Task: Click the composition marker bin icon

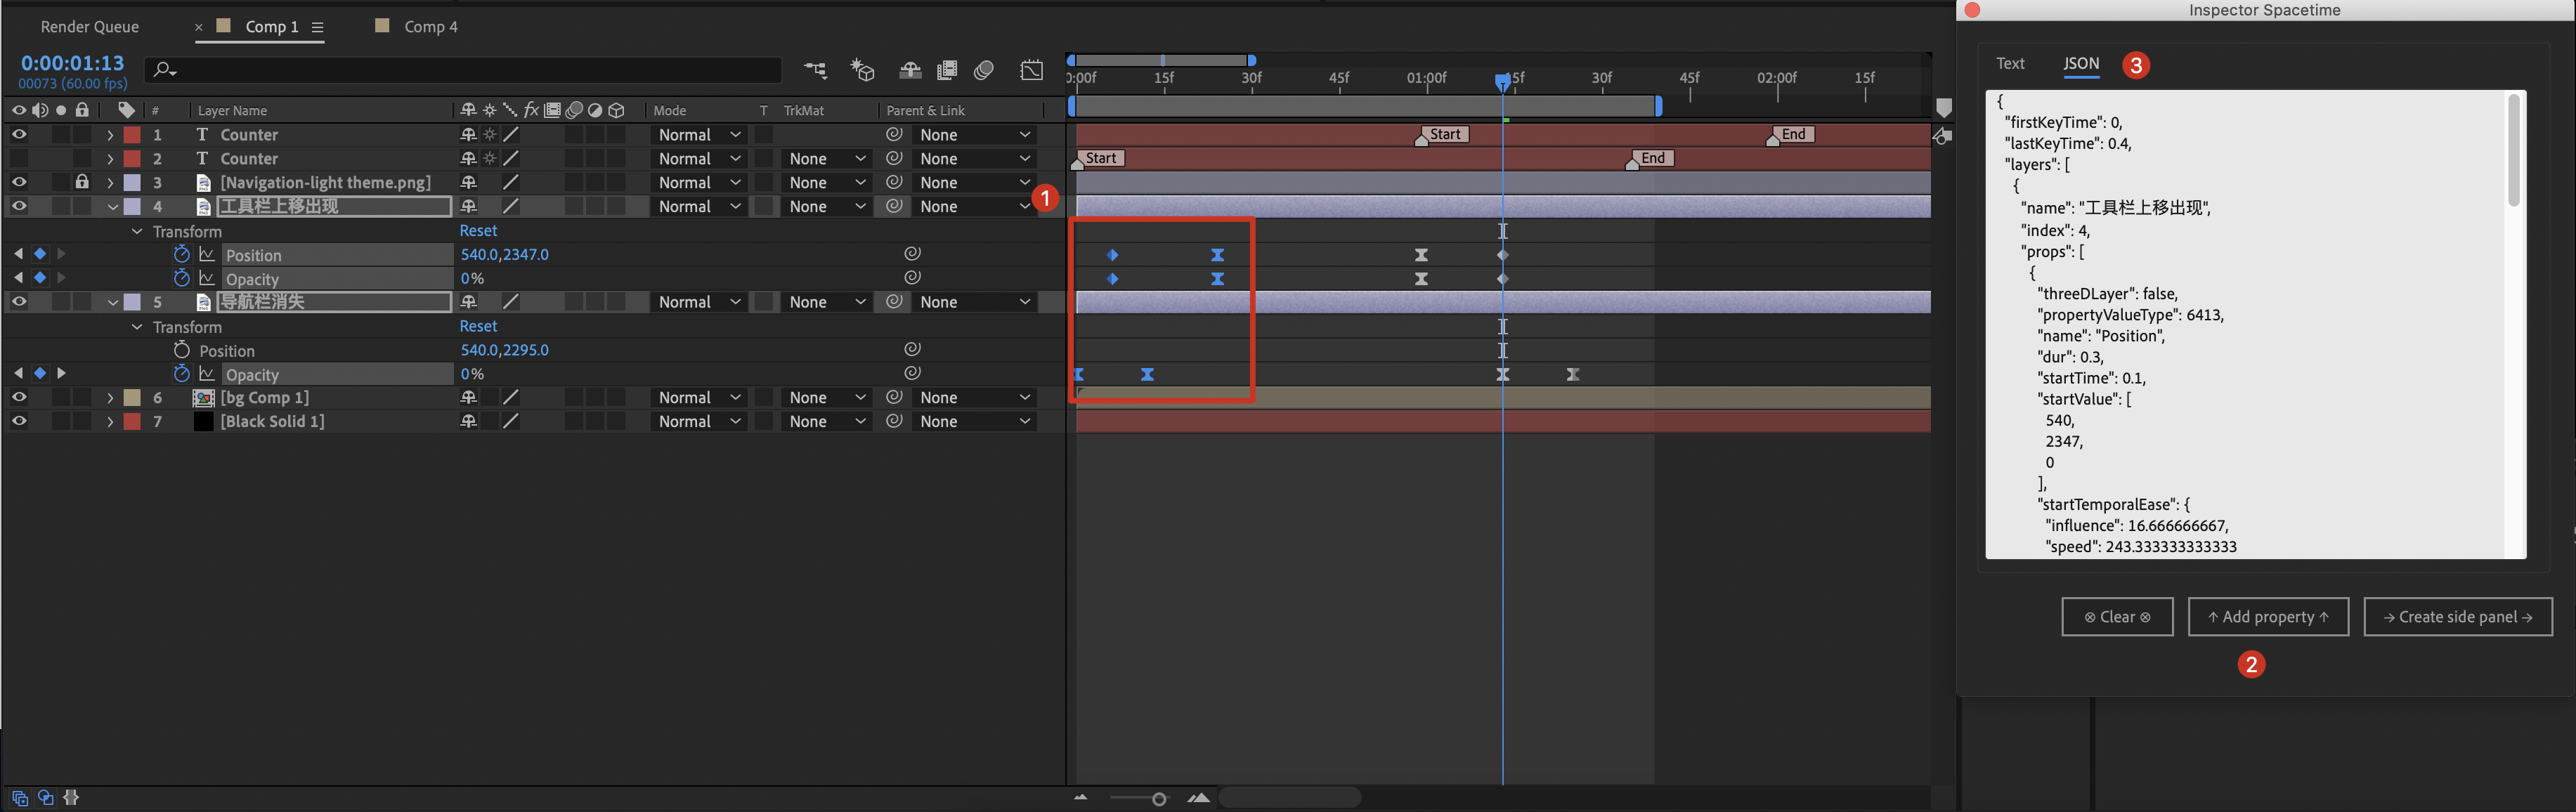Action: coord(1943,108)
